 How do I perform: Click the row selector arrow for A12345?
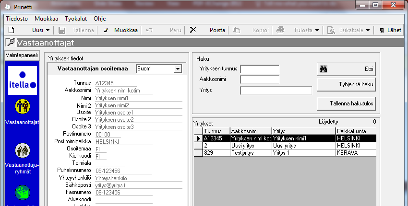pyautogui.click(x=199, y=138)
